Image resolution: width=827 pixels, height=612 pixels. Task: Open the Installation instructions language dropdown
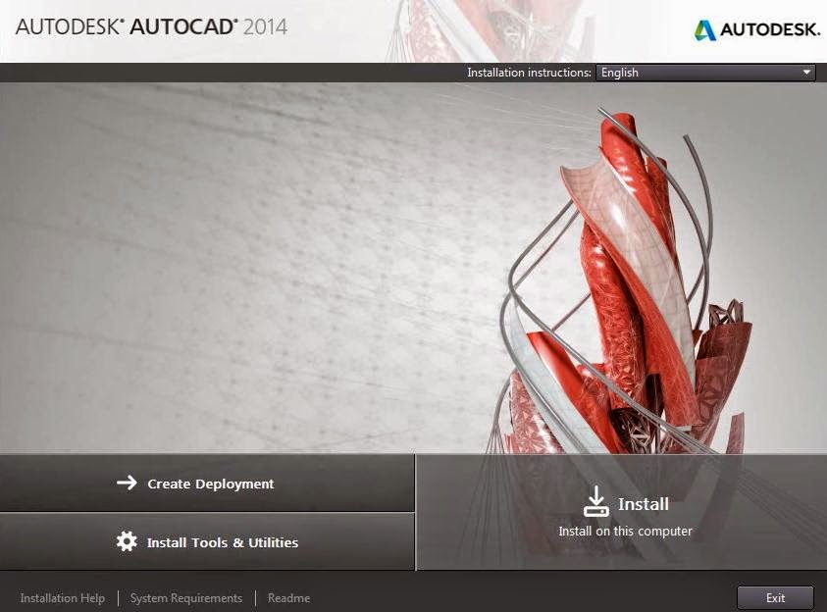[705, 73]
